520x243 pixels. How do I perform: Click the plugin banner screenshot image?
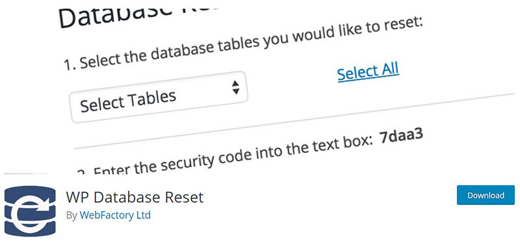point(260,87)
